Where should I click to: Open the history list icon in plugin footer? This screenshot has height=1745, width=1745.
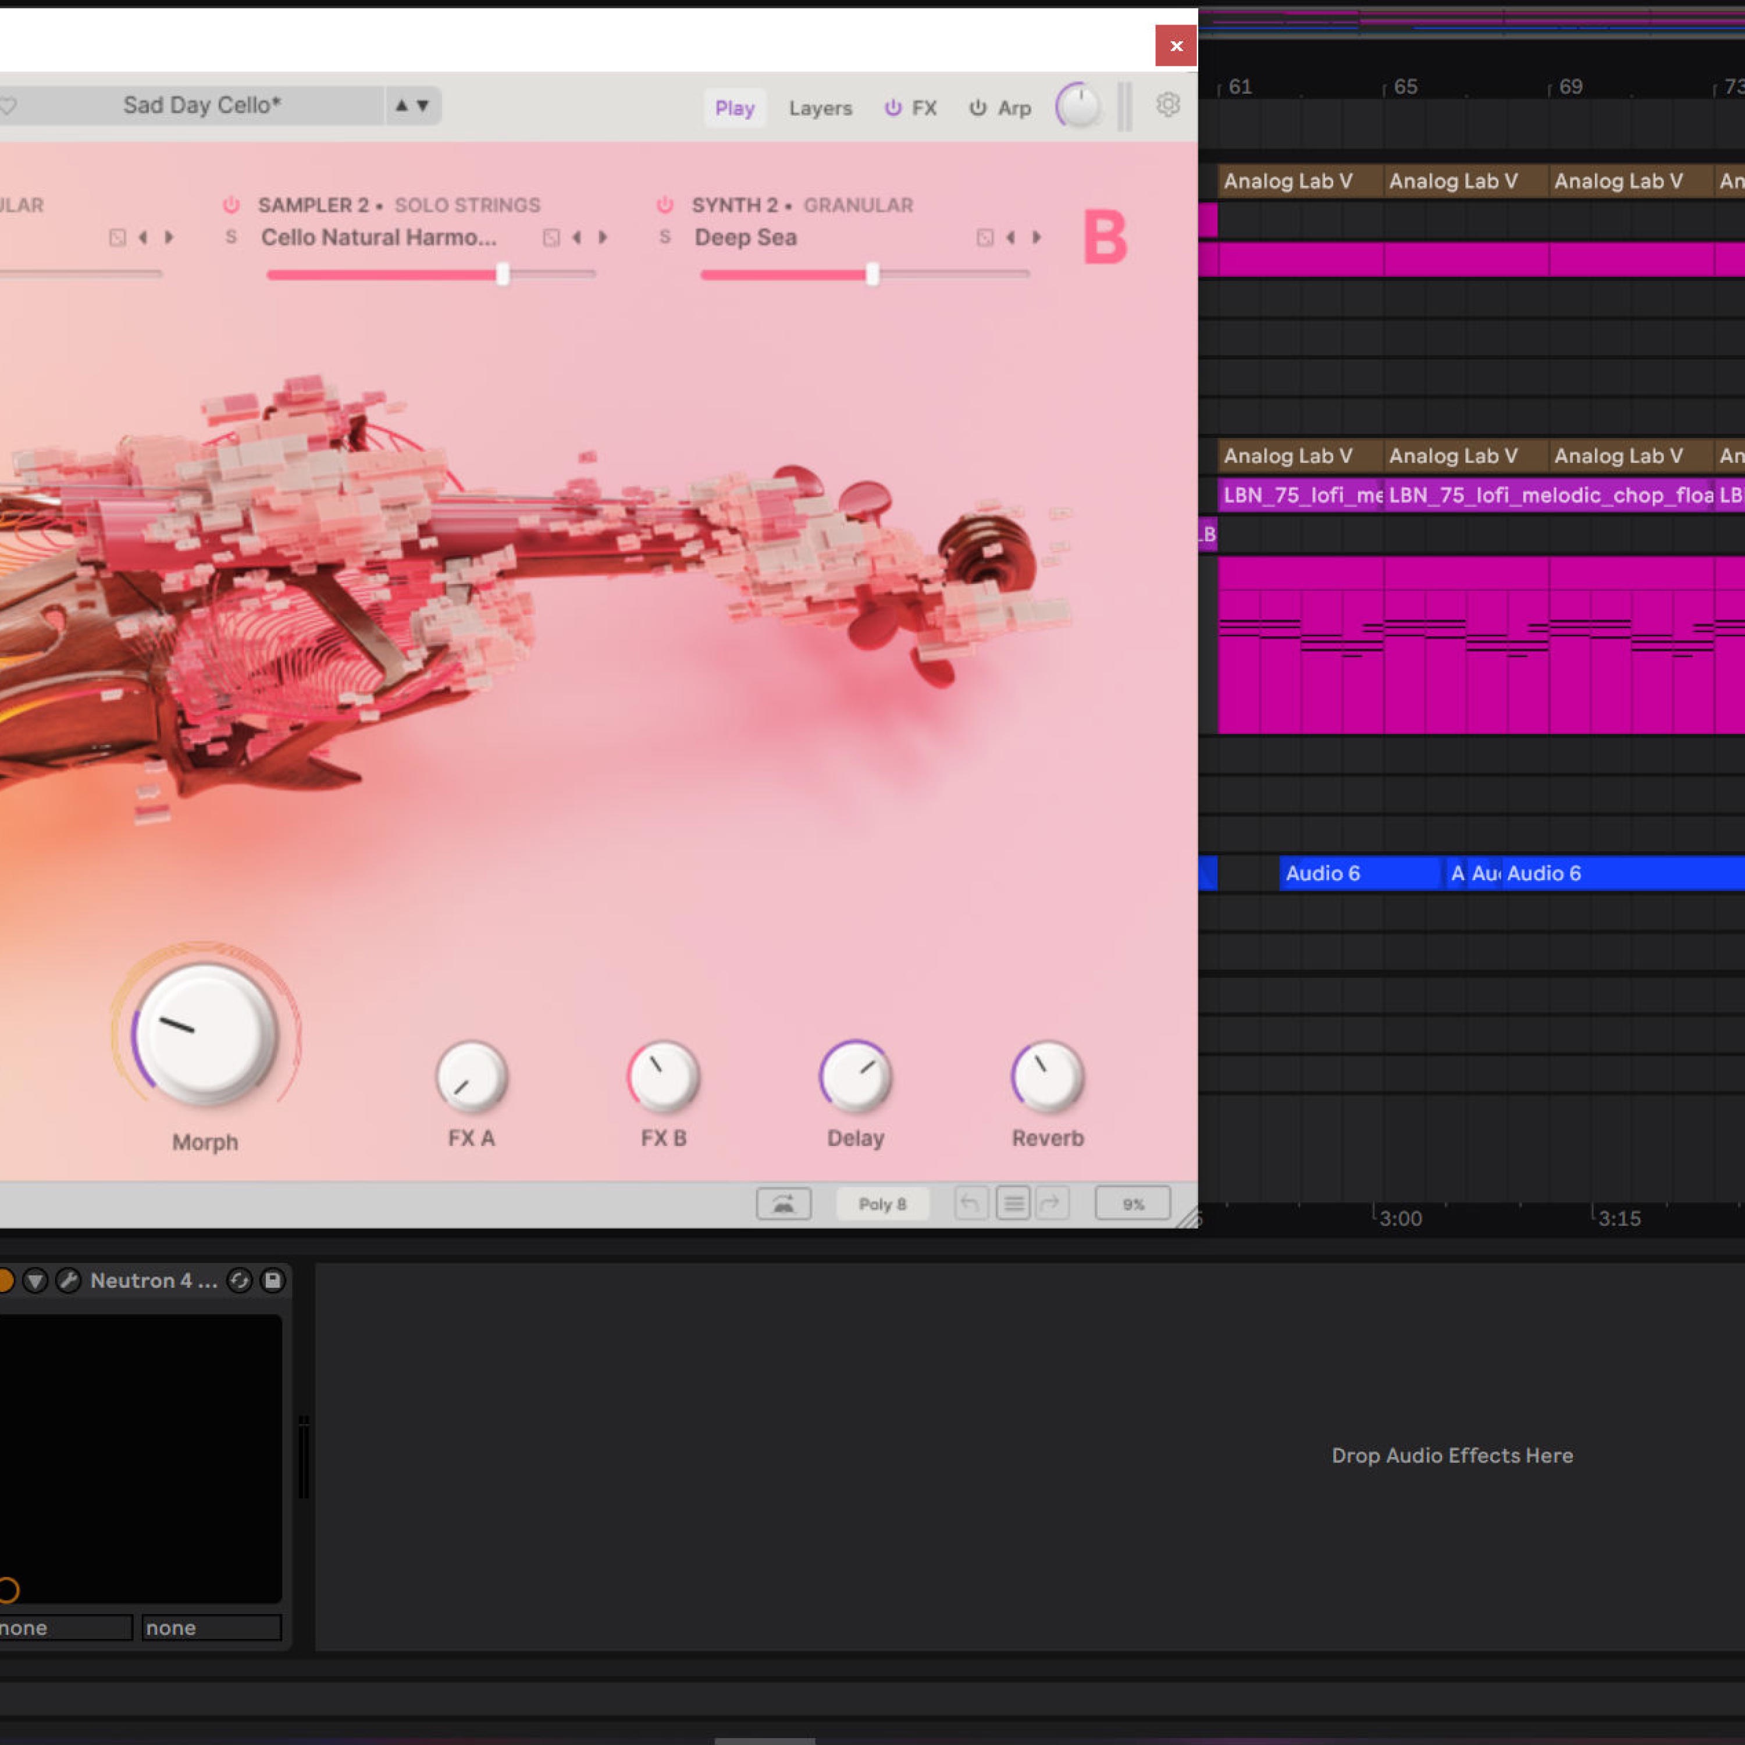coord(1013,1203)
